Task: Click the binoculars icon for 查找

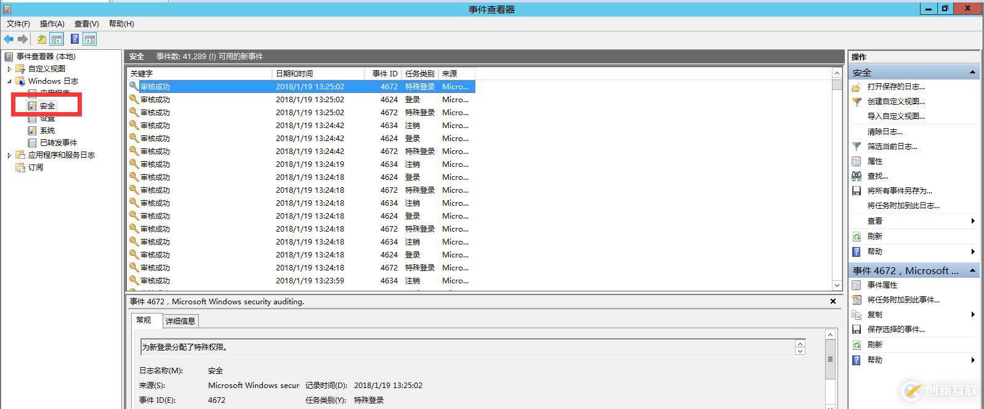Action: pyautogui.click(x=857, y=176)
